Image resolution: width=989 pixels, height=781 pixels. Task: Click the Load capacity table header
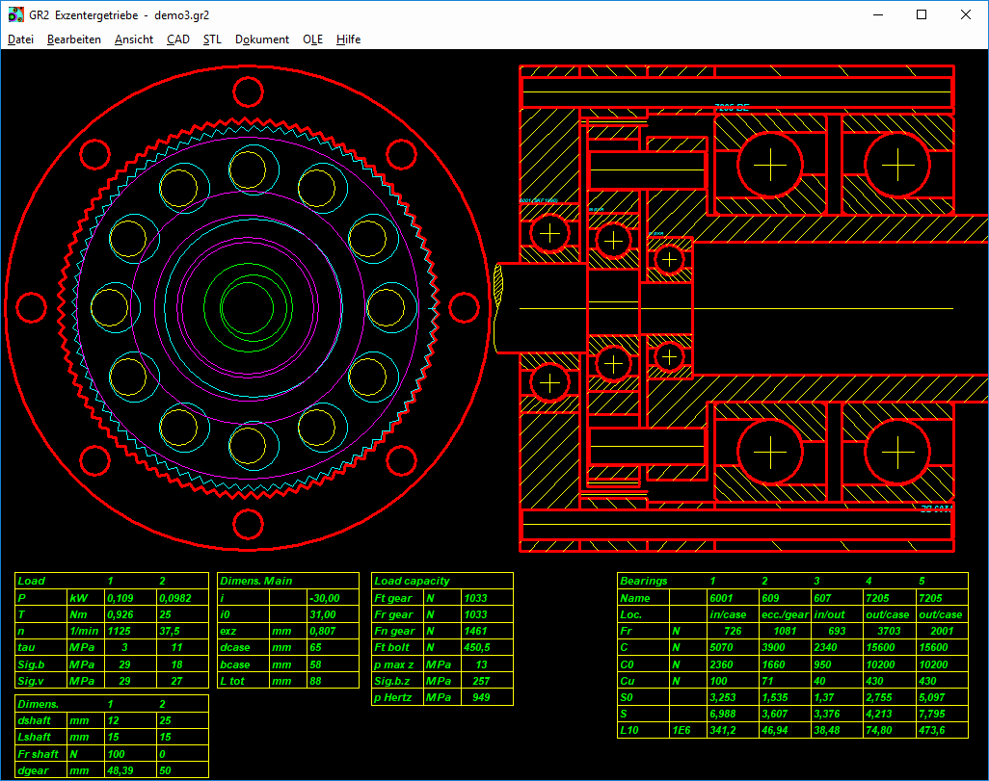tap(412, 581)
